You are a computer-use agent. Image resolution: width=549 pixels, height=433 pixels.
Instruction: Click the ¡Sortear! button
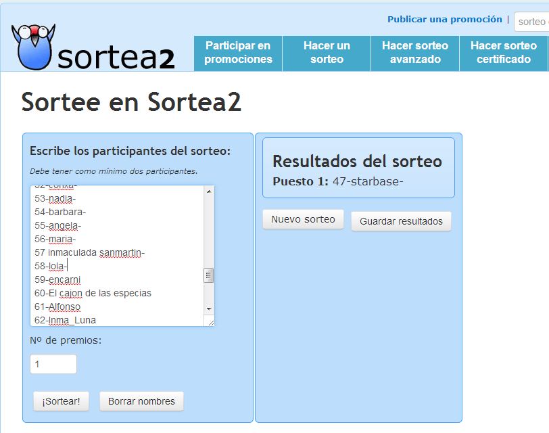click(x=62, y=401)
